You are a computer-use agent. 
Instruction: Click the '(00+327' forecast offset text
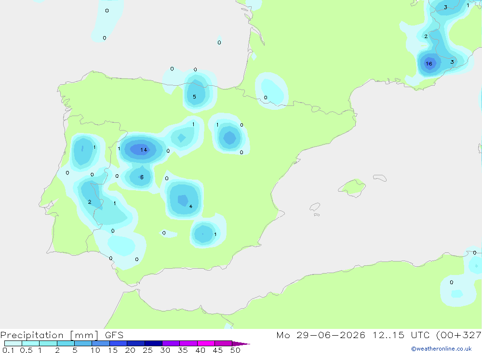459,335
